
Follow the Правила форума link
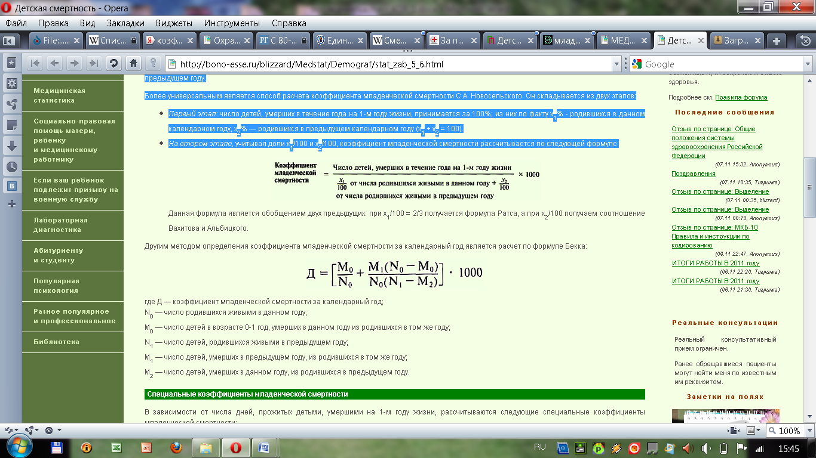tap(741, 97)
